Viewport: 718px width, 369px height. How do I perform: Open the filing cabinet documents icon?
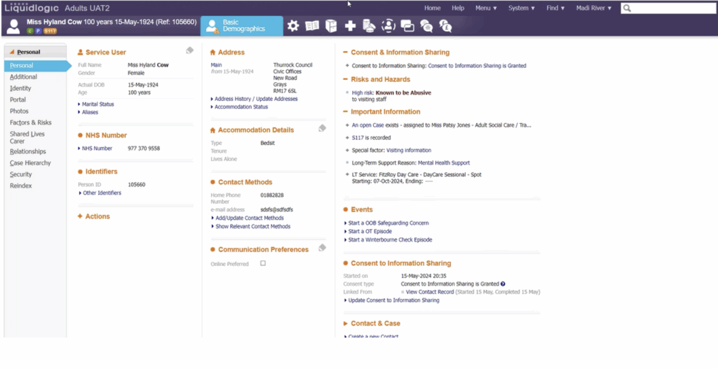(331, 26)
